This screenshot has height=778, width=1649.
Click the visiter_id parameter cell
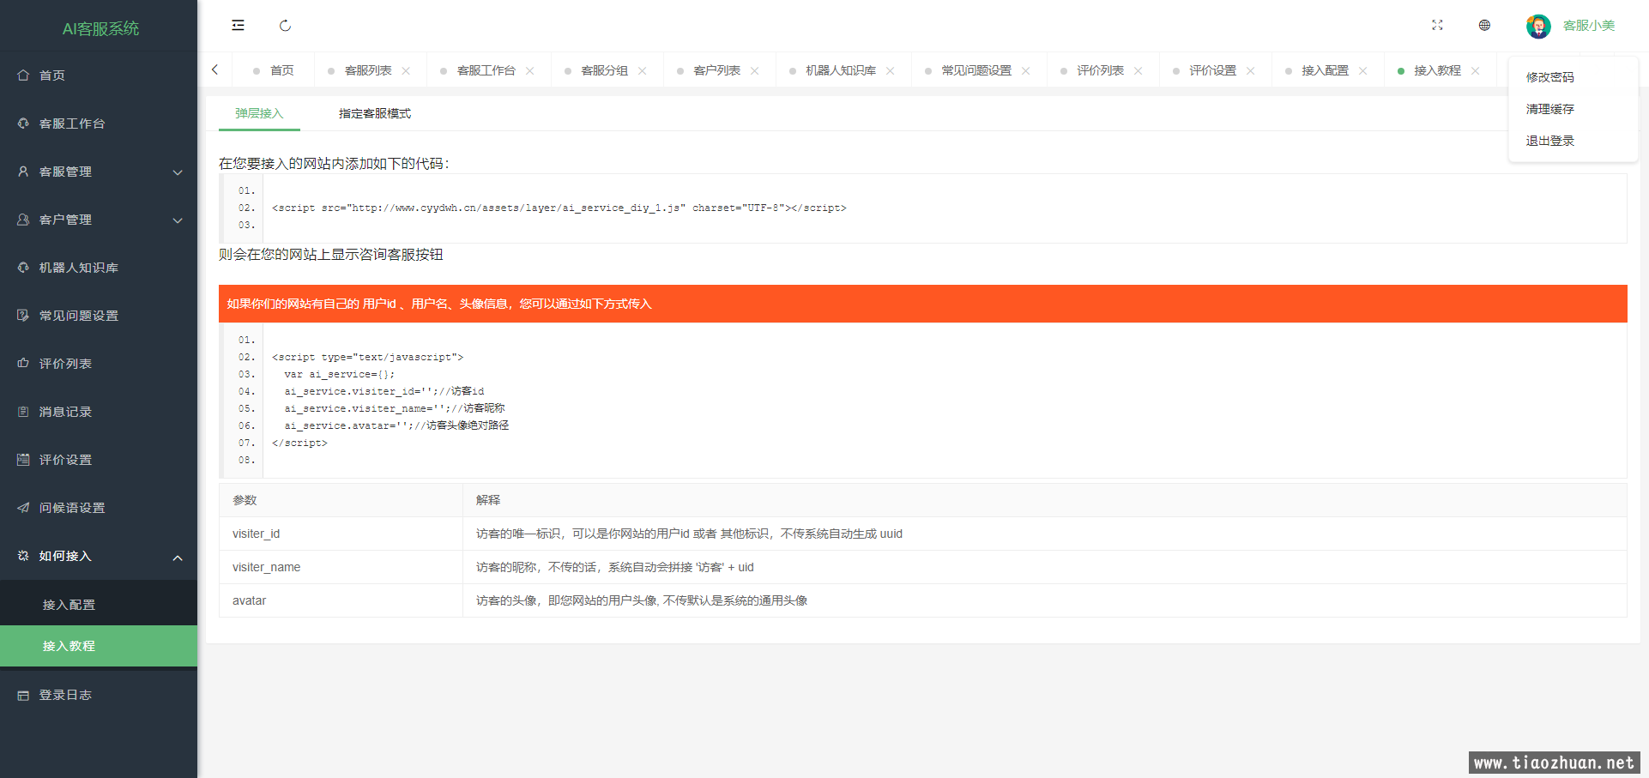[x=341, y=534]
